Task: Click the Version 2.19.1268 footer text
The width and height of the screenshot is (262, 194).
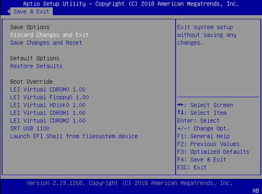Action: pos(130,183)
